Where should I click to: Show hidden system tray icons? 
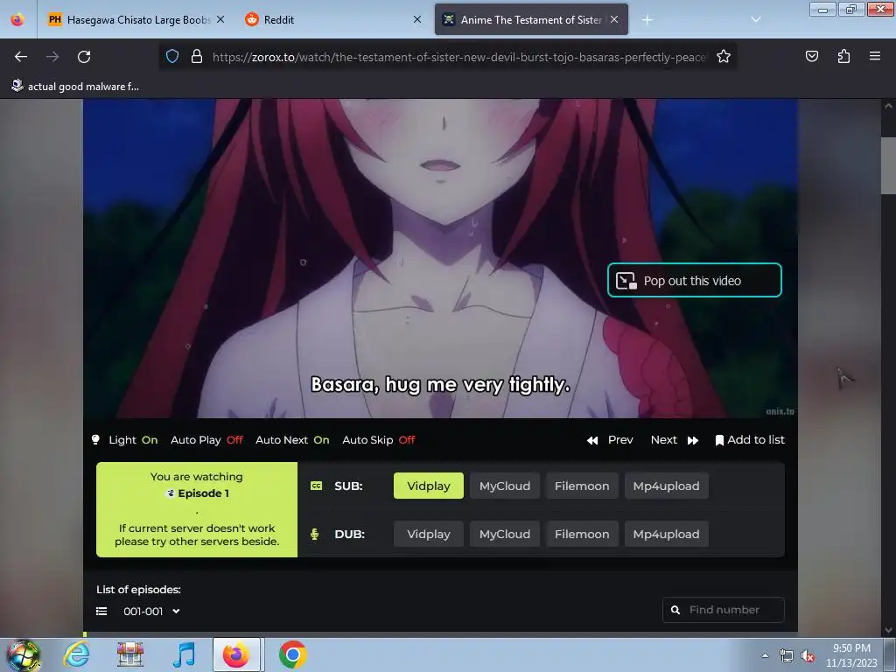(x=765, y=655)
